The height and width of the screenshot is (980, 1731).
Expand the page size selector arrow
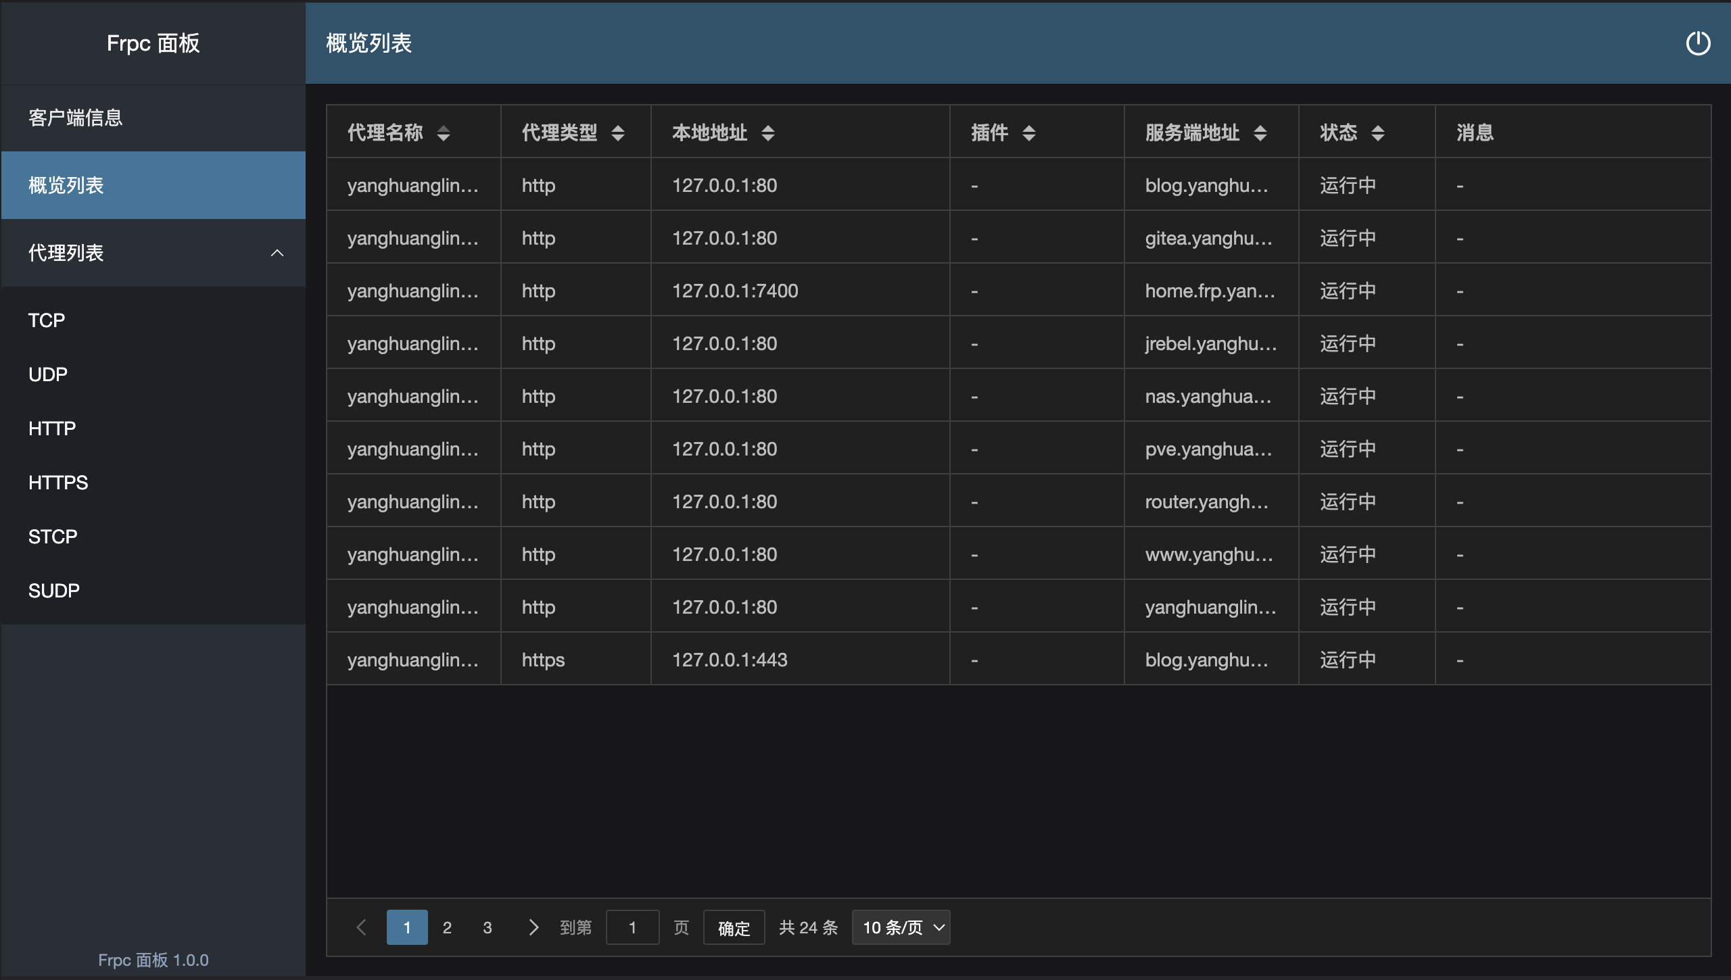pyautogui.click(x=938, y=927)
